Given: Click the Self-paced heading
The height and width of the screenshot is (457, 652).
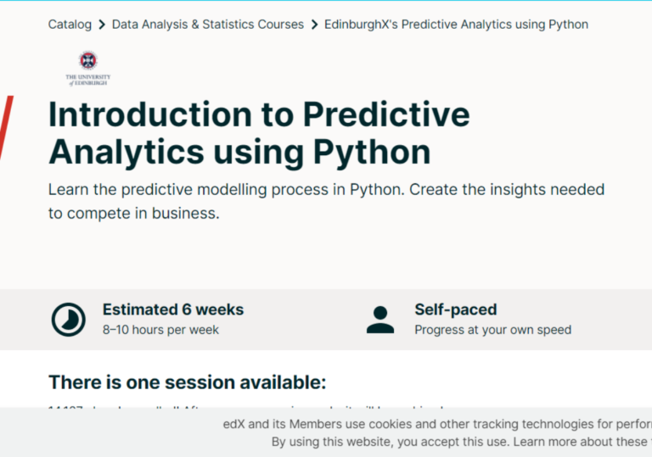Looking at the screenshot, I should pyautogui.click(x=456, y=309).
